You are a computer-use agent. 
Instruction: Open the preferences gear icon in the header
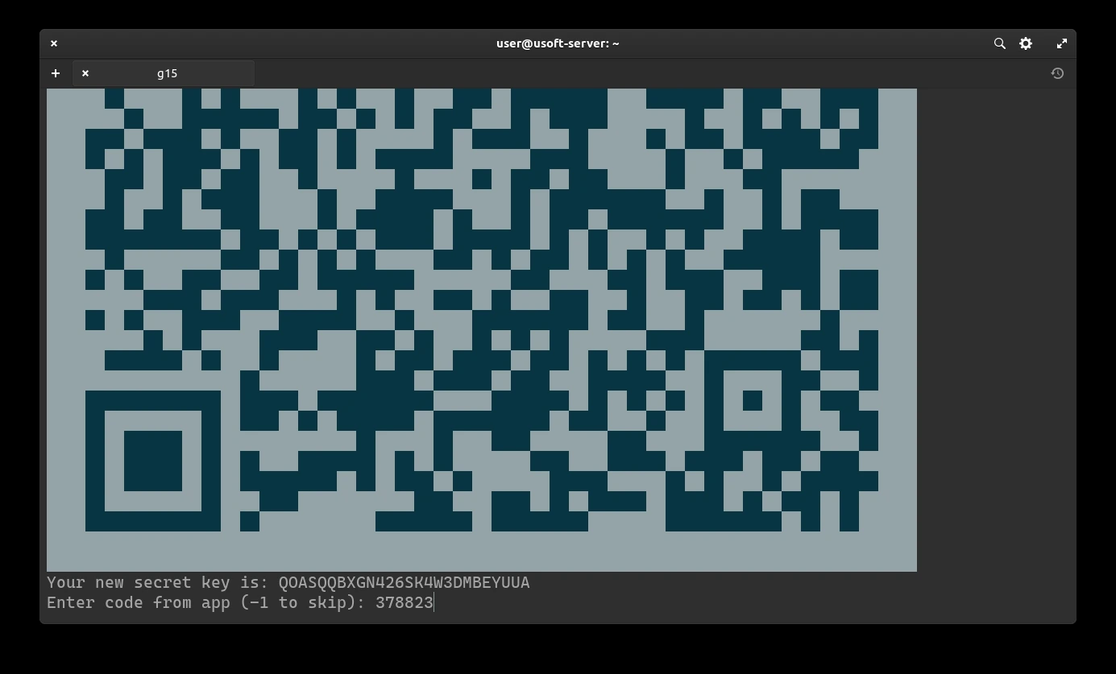pyautogui.click(x=1026, y=43)
